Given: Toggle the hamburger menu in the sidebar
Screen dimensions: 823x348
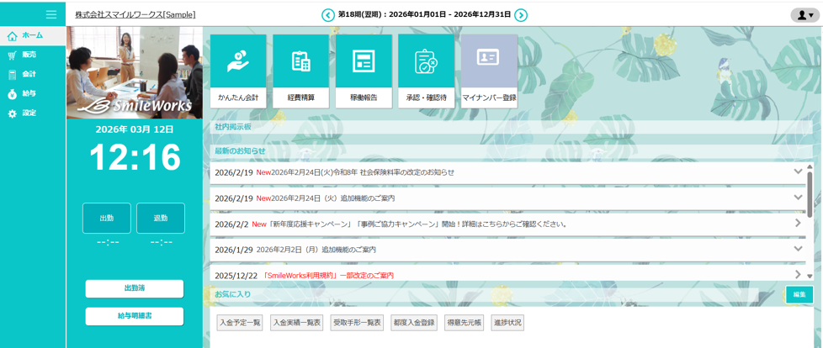Looking at the screenshot, I should point(51,14).
